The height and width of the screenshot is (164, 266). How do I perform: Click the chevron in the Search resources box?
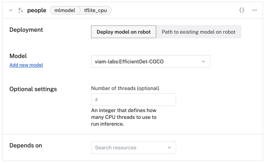[169, 147]
